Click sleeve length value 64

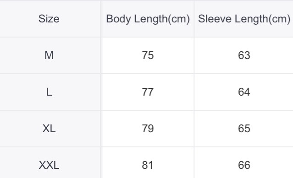tap(244, 92)
